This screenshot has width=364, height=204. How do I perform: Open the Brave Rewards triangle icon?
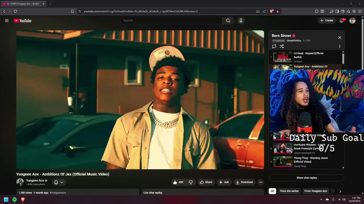pos(278,11)
